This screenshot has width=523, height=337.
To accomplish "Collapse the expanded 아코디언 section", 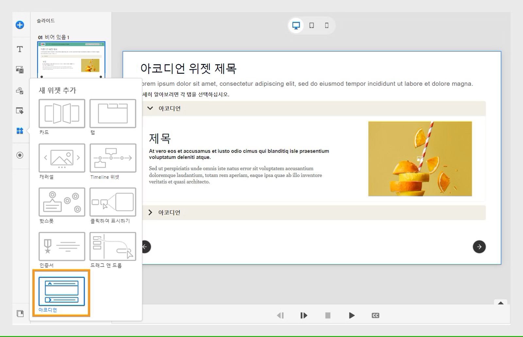I will coord(150,108).
